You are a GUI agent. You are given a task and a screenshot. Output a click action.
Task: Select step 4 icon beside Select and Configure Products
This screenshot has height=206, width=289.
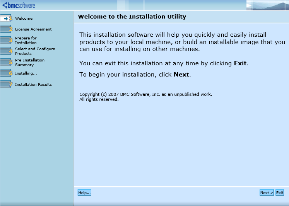click(6, 51)
